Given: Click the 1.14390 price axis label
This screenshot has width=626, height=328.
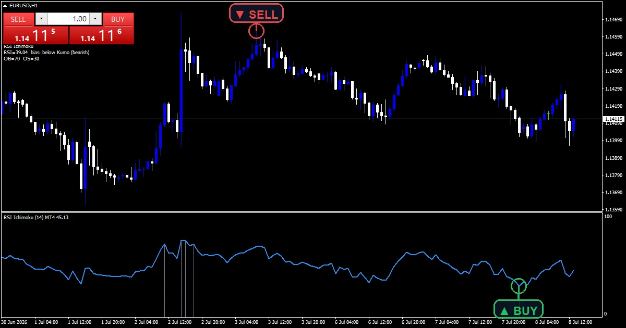Looking at the screenshot, I should click(x=613, y=71).
